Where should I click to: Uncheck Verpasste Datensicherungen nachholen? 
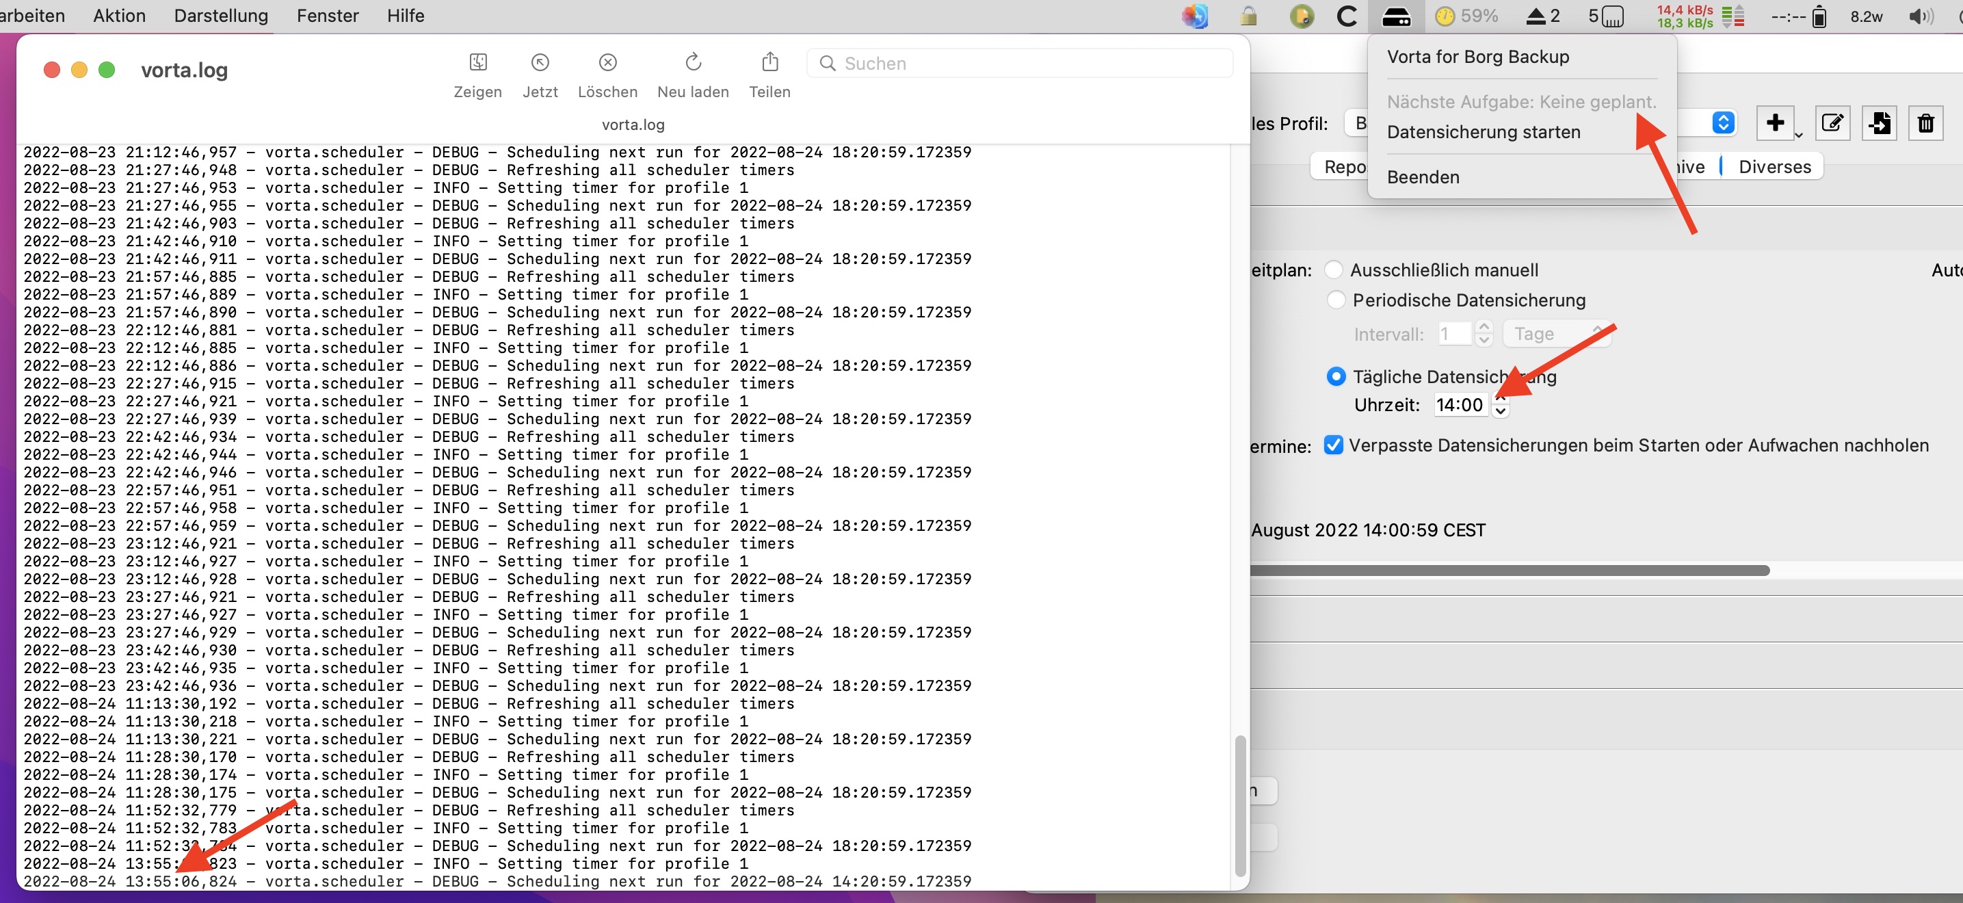[x=1333, y=446]
